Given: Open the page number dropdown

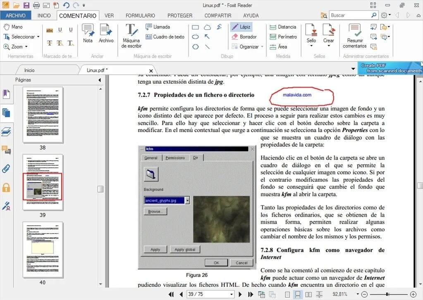Looking at the screenshot, I should click(232, 294).
